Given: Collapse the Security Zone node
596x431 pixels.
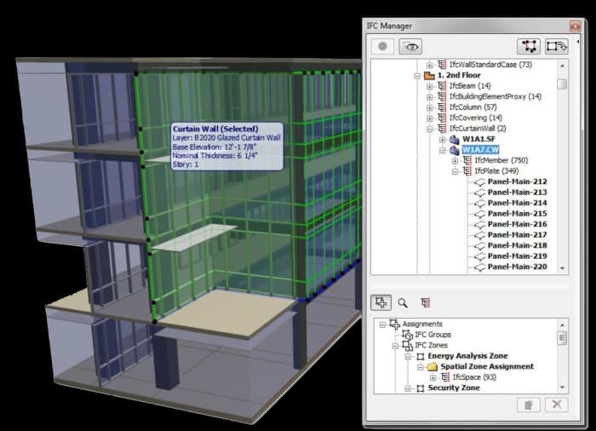Looking at the screenshot, I should point(408,388).
